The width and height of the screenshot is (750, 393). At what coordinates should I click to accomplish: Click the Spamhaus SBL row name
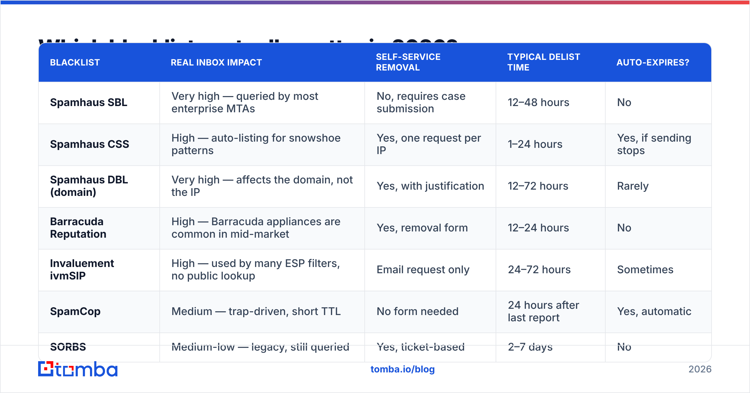tap(88, 102)
